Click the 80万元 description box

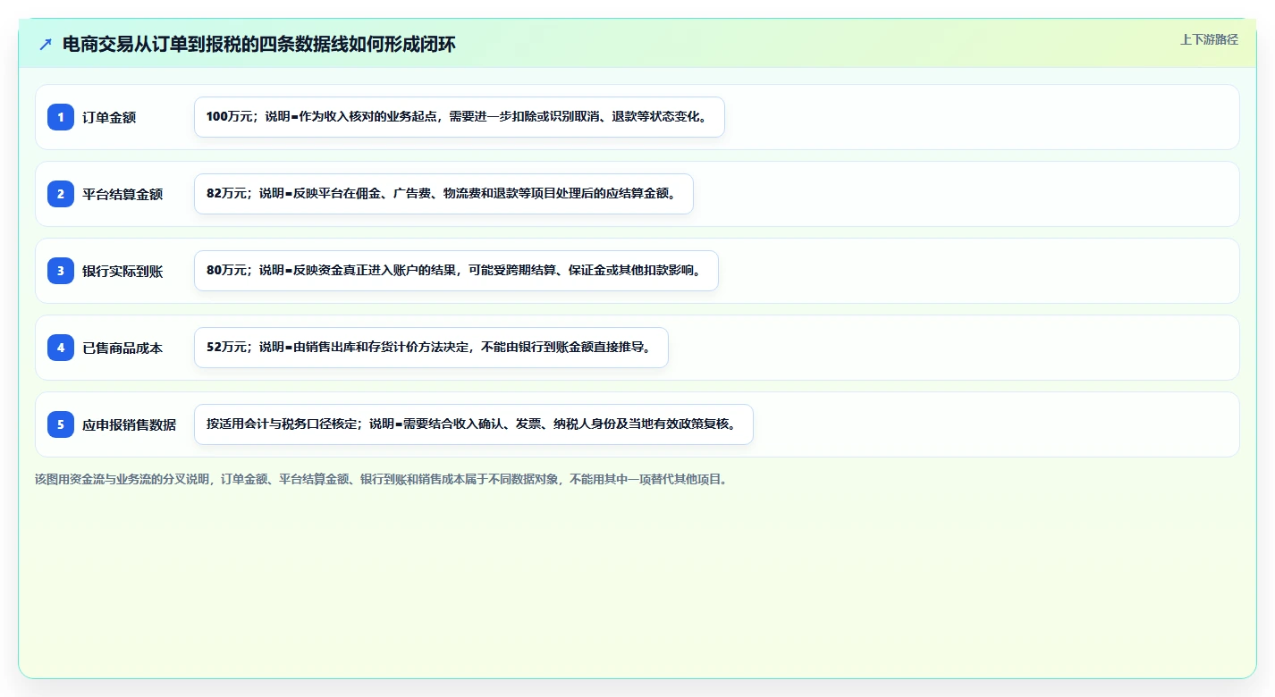click(x=456, y=271)
